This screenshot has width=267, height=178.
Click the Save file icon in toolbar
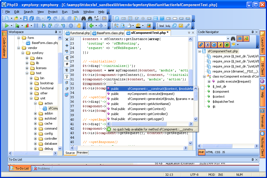pos(25,18)
